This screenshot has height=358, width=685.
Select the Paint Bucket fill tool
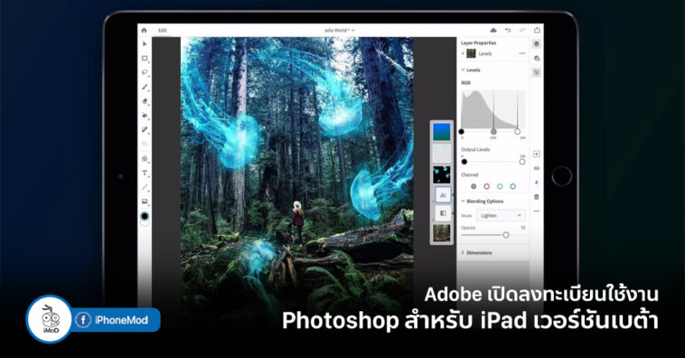[x=145, y=116]
